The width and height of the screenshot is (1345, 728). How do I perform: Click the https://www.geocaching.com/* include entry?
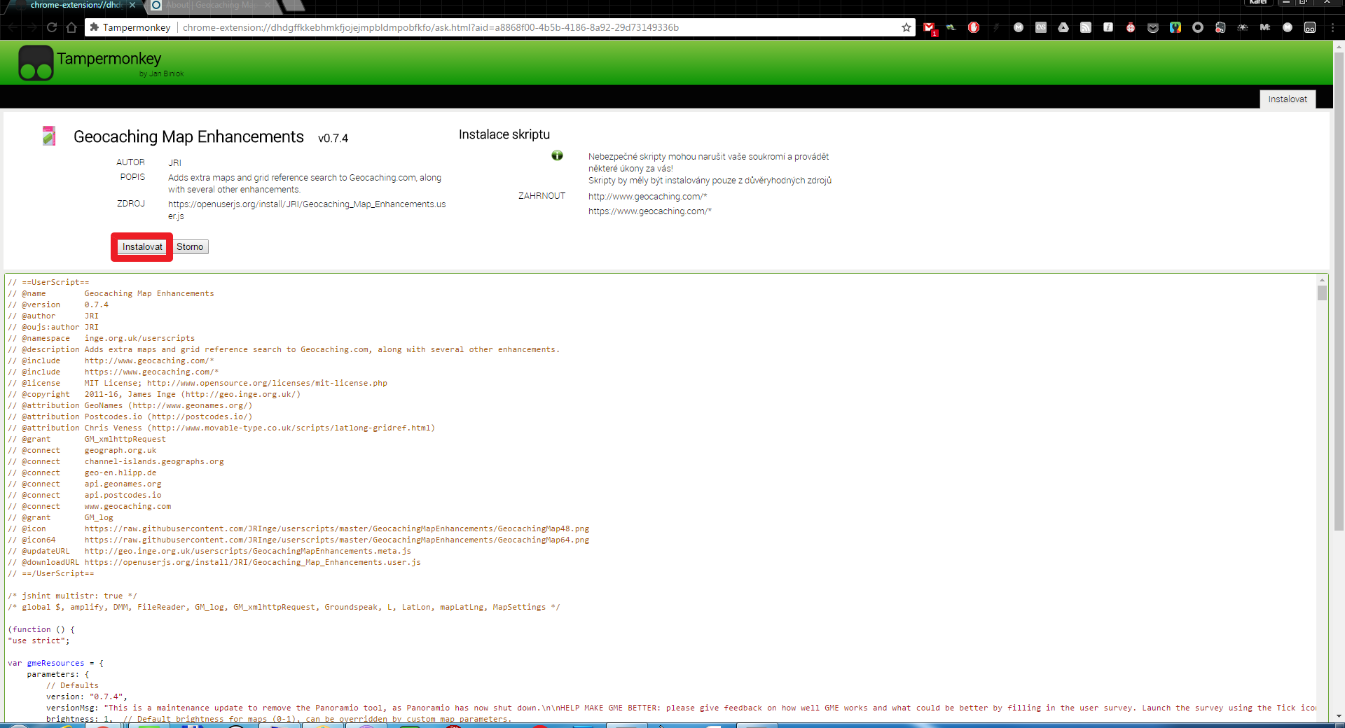(650, 211)
